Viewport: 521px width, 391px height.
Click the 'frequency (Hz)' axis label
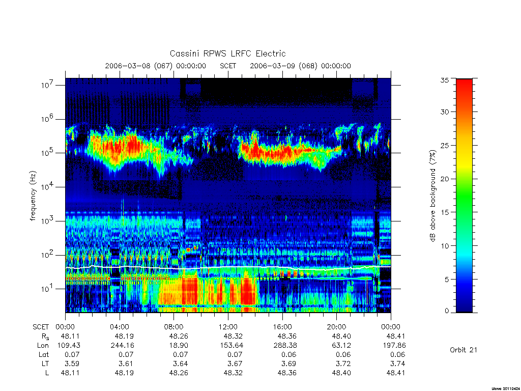point(33,196)
